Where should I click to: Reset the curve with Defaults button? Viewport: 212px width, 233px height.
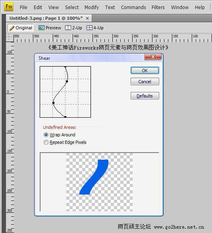tap(145, 96)
